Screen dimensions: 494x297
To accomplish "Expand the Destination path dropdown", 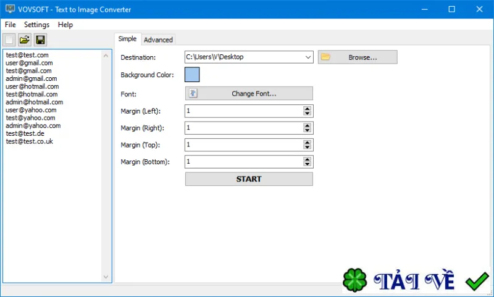I will point(308,57).
